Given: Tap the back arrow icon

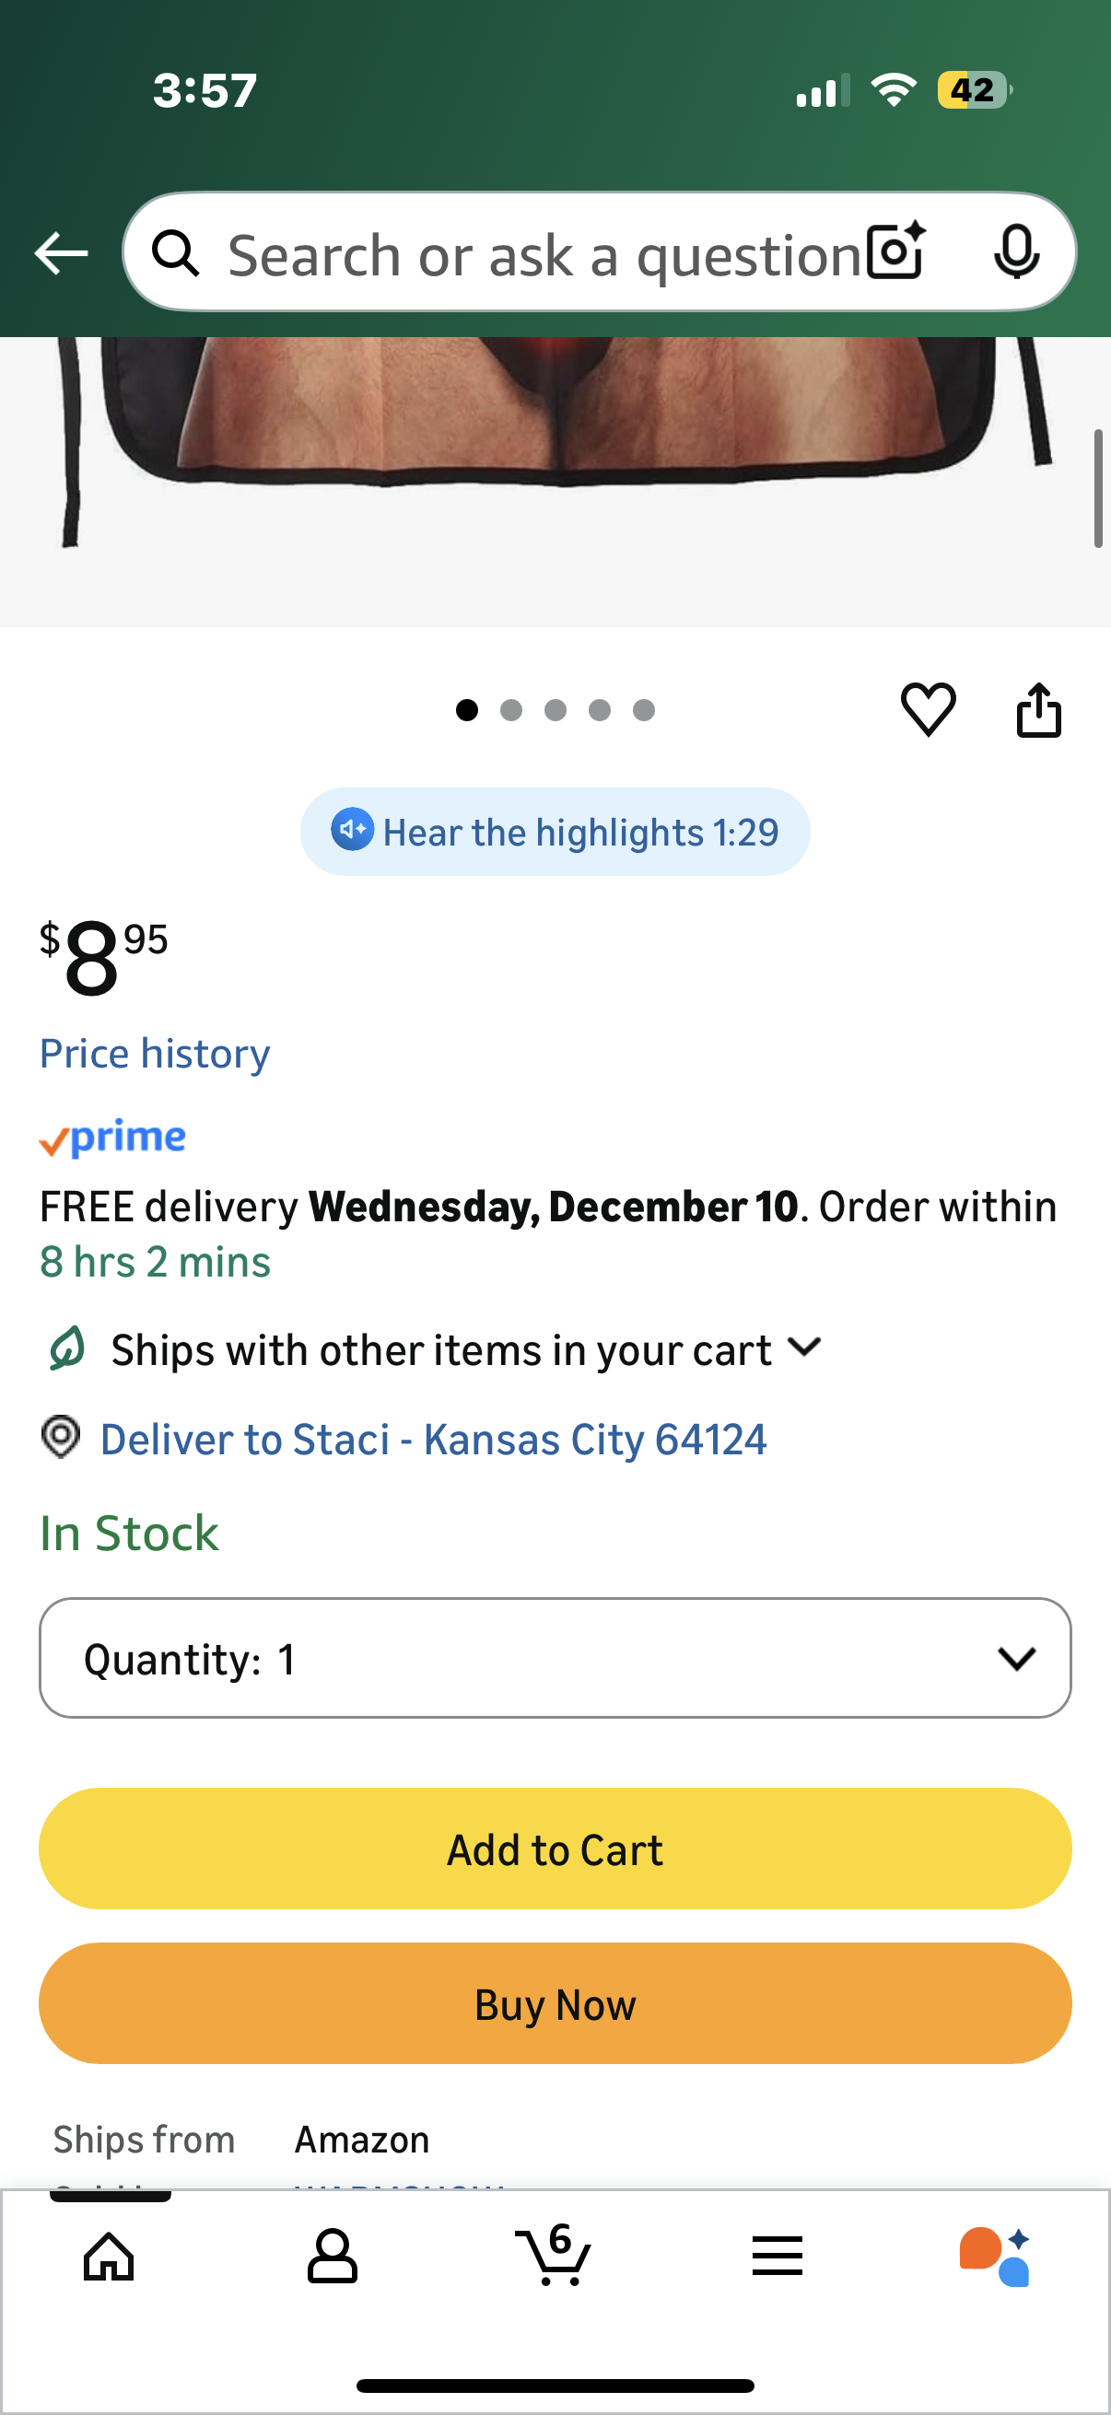Looking at the screenshot, I should click(x=61, y=253).
